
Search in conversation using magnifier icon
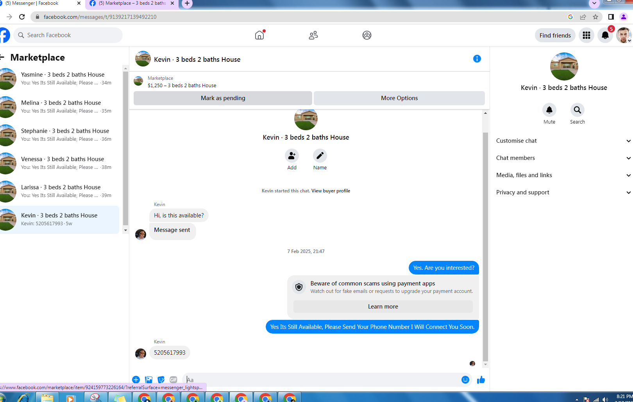pyautogui.click(x=578, y=110)
